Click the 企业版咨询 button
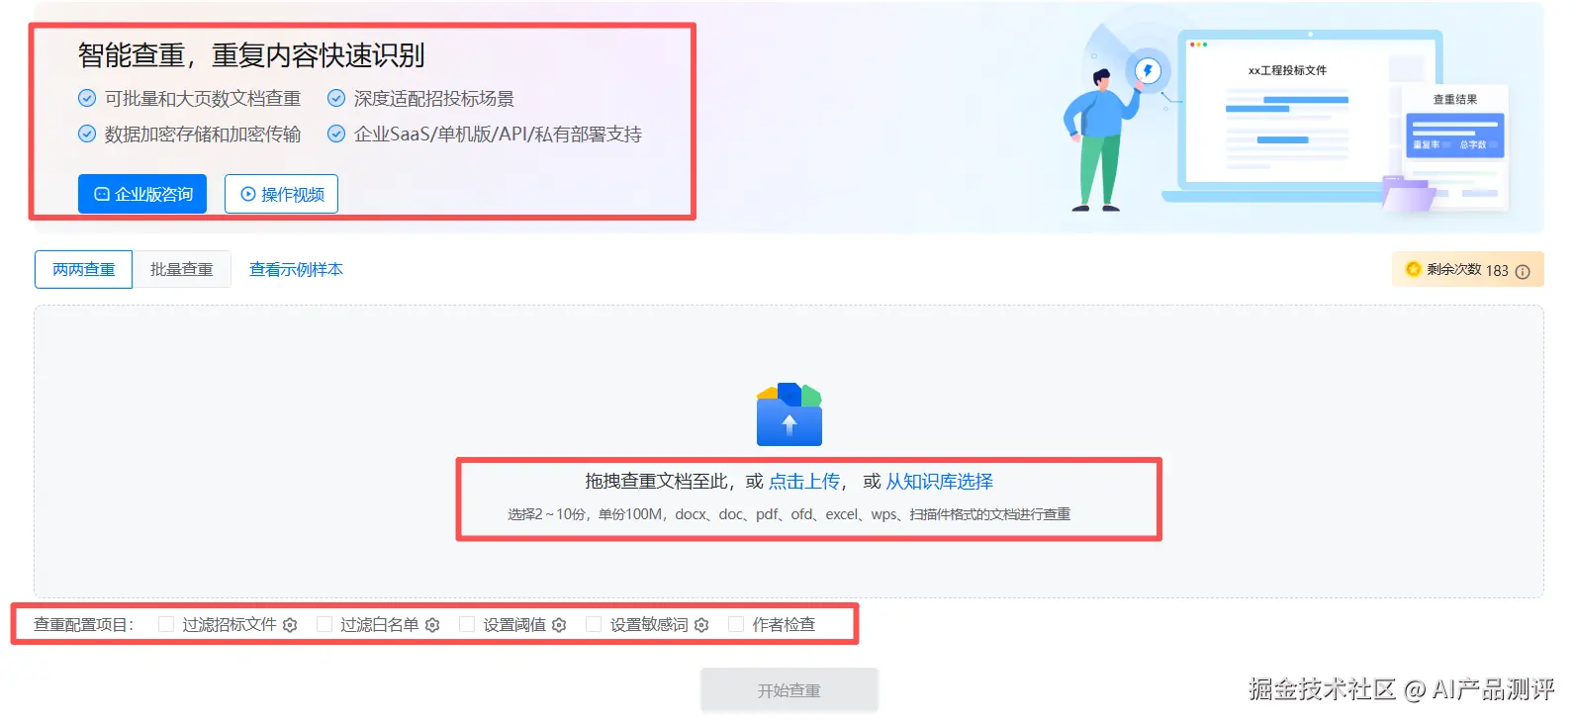Image resolution: width=1576 pixels, height=724 pixels. (142, 194)
